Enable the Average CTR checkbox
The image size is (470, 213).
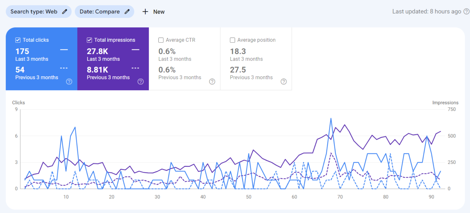click(161, 40)
